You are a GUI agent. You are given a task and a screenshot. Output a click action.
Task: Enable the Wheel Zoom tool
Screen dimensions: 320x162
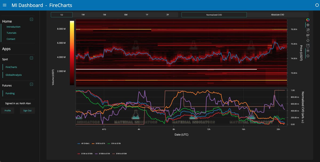(x=308, y=35)
